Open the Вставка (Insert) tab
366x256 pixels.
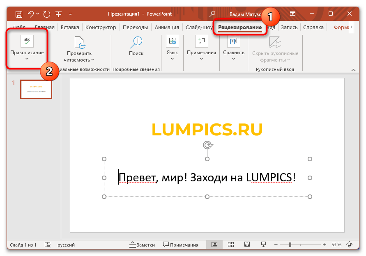pos(70,27)
